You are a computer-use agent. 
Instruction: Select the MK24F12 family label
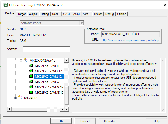click(31, 98)
